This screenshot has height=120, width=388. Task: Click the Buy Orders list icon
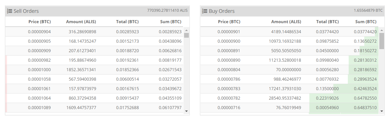(x=205, y=11)
